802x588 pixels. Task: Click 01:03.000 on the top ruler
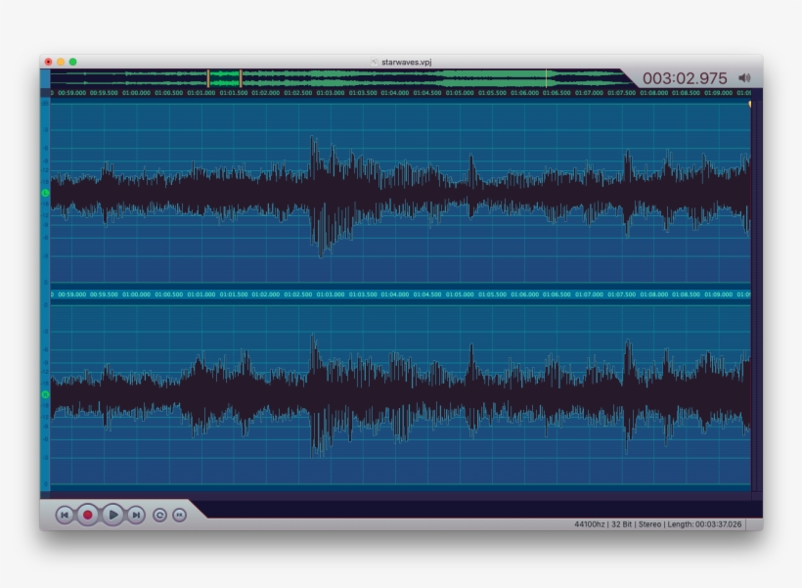click(x=331, y=93)
